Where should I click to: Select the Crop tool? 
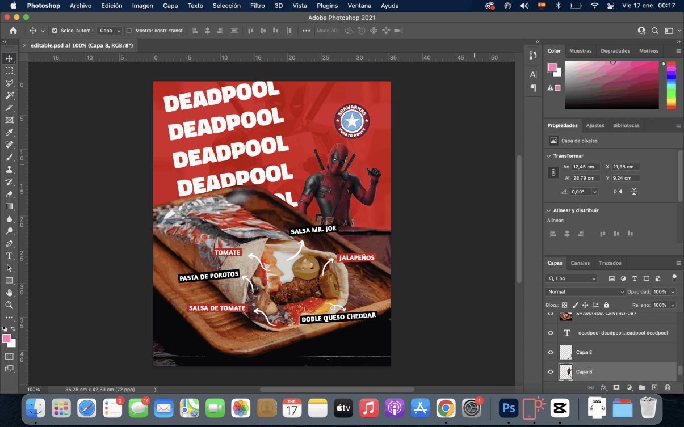(x=9, y=108)
